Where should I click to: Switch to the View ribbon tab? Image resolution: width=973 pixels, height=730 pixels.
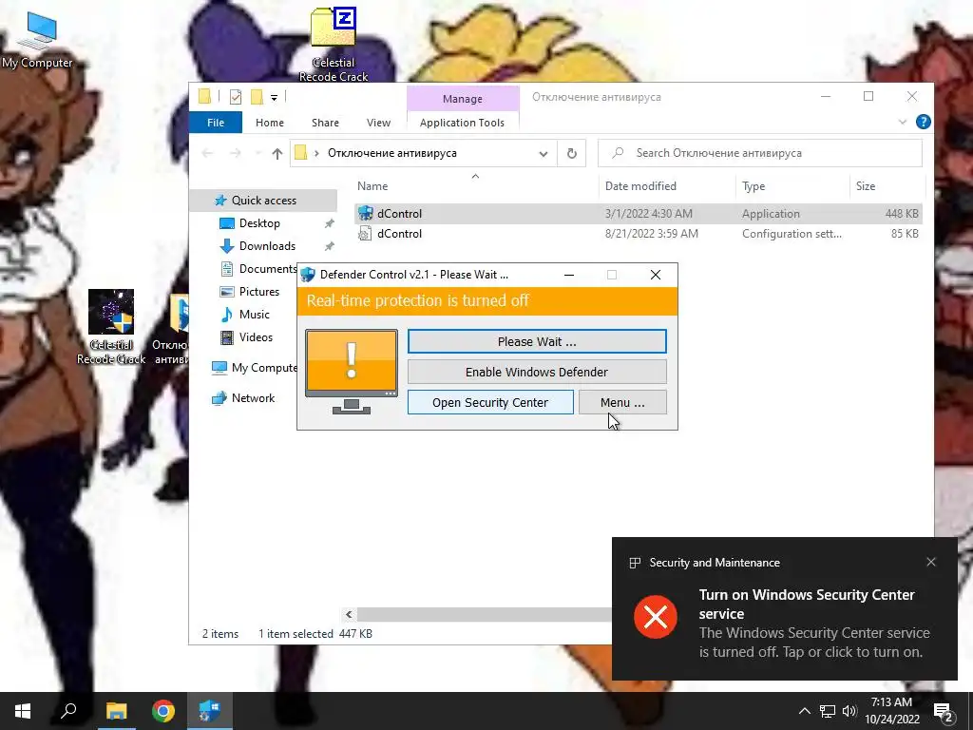(378, 123)
